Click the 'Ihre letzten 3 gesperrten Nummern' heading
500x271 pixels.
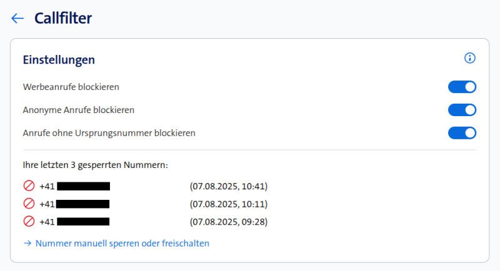click(96, 165)
